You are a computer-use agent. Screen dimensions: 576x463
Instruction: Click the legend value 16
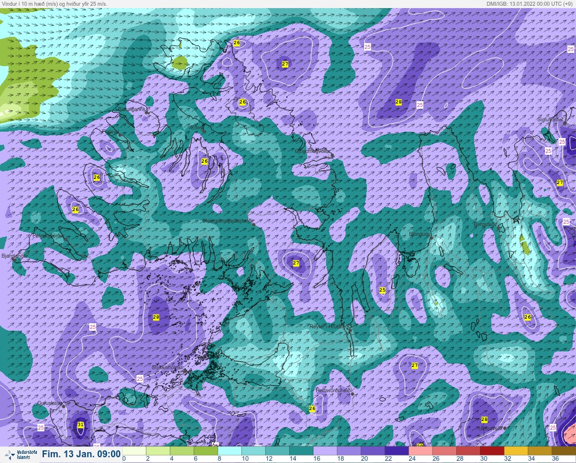pyautogui.click(x=317, y=458)
